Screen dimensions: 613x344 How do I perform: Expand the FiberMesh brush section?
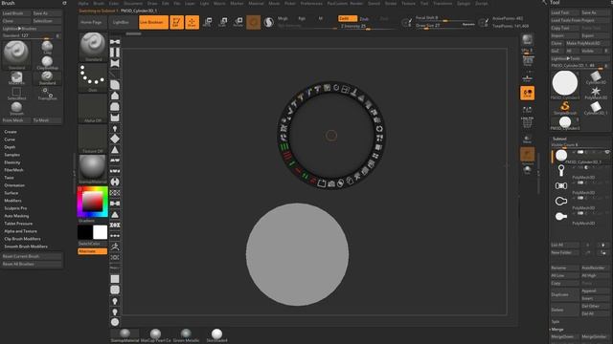[x=13, y=170]
